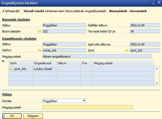Click the table scrollbar down arrow
Screen dimensions: 162x119
point(157,83)
